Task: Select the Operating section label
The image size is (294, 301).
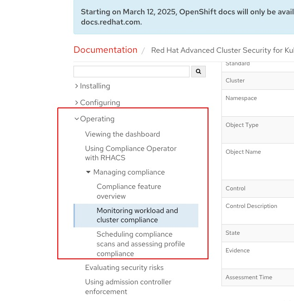Action: 97,119
